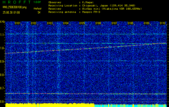The width and height of the screenshot is (169, 107).
Task: Click time marker 0106
Action: coord(98,23)
